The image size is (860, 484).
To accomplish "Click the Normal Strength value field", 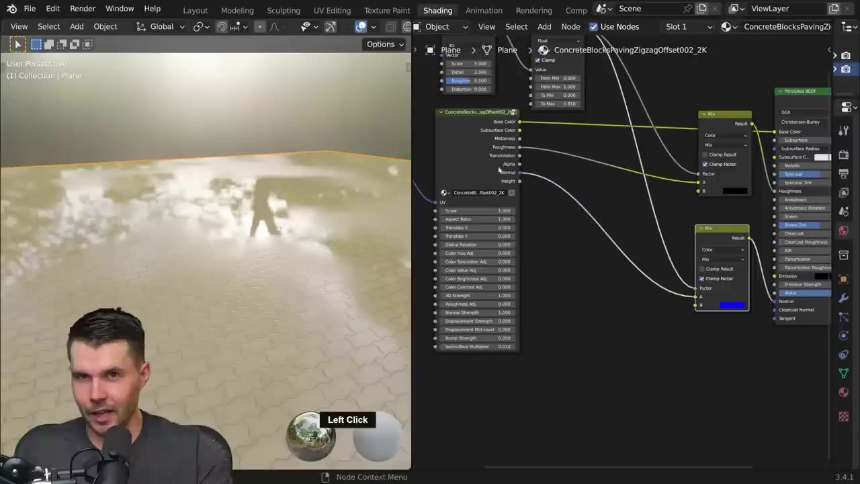I will pos(477,313).
